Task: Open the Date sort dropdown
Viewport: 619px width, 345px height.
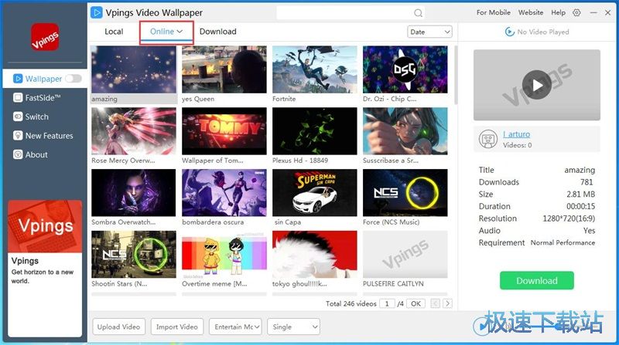Action: (x=429, y=32)
